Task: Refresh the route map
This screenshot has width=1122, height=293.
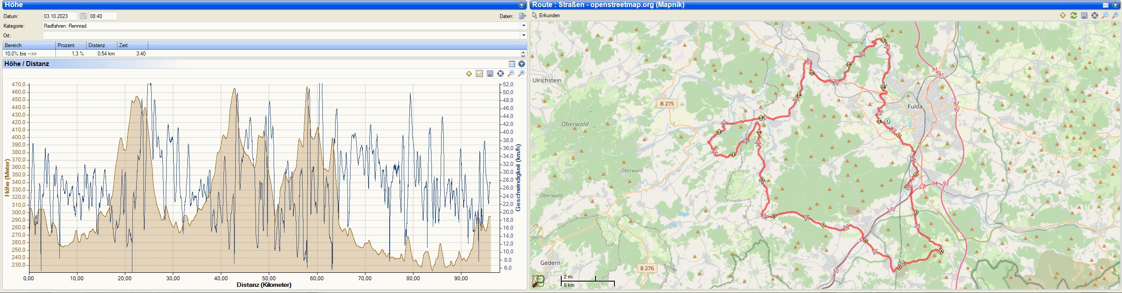Action: click(x=1074, y=15)
